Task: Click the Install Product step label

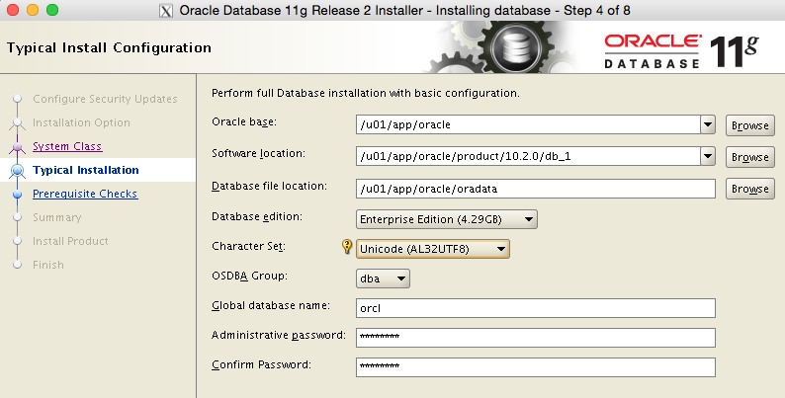Action: (70, 241)
